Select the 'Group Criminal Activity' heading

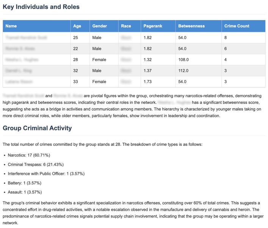[37, 128]
